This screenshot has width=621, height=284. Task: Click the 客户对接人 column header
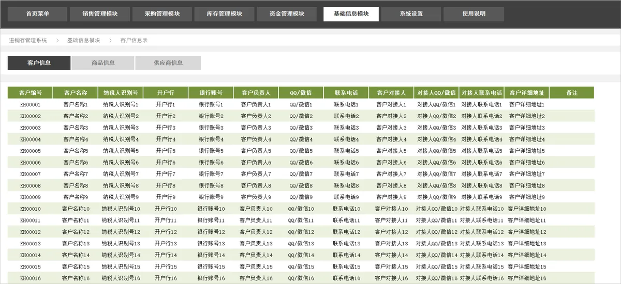391,93
